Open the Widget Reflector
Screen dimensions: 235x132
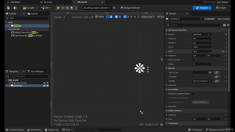coord(130,8)
